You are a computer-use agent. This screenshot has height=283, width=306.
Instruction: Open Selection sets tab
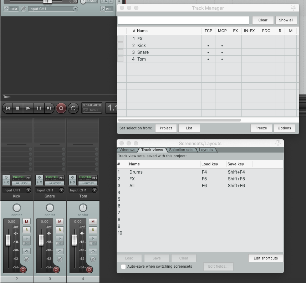coord(181,150)
